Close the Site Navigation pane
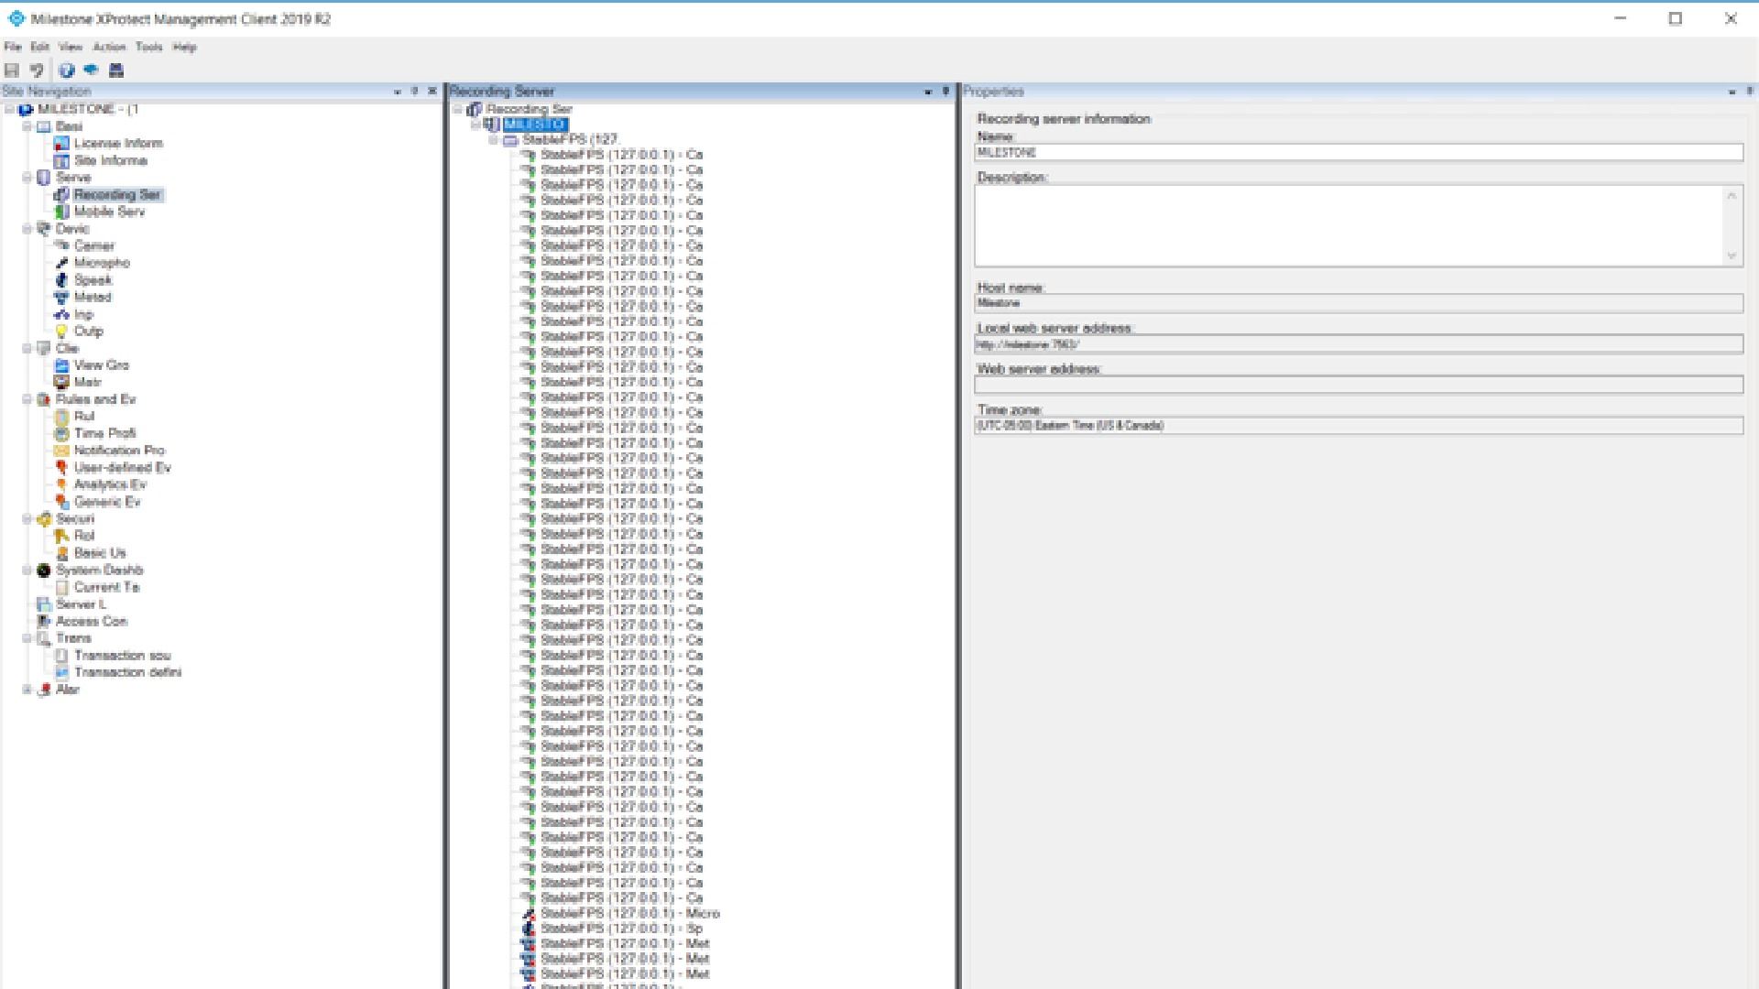This screenshot has width=1759, height=989. tap(432, 92)
